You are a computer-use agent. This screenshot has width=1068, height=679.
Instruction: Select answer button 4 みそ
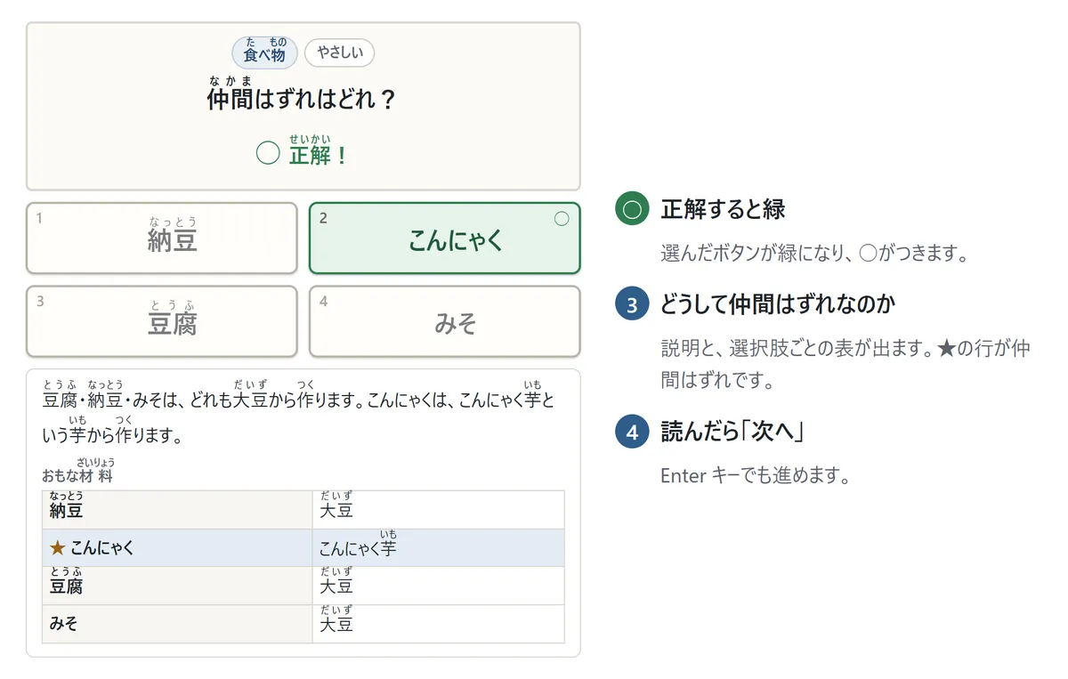[x=444, y=321]
